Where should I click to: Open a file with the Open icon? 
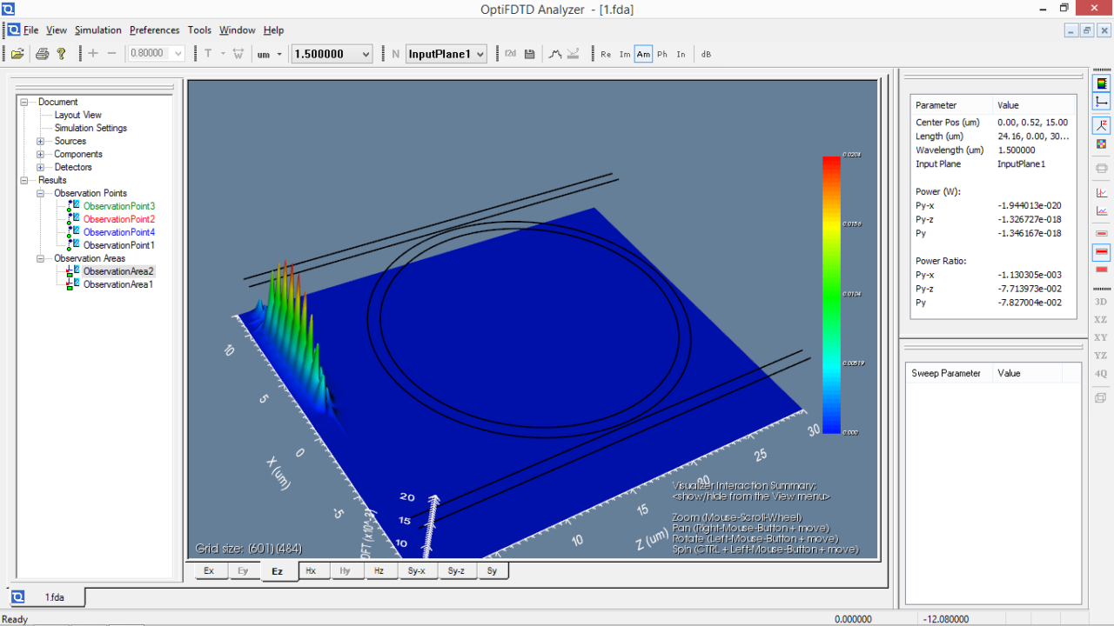[x=16, y=53]
